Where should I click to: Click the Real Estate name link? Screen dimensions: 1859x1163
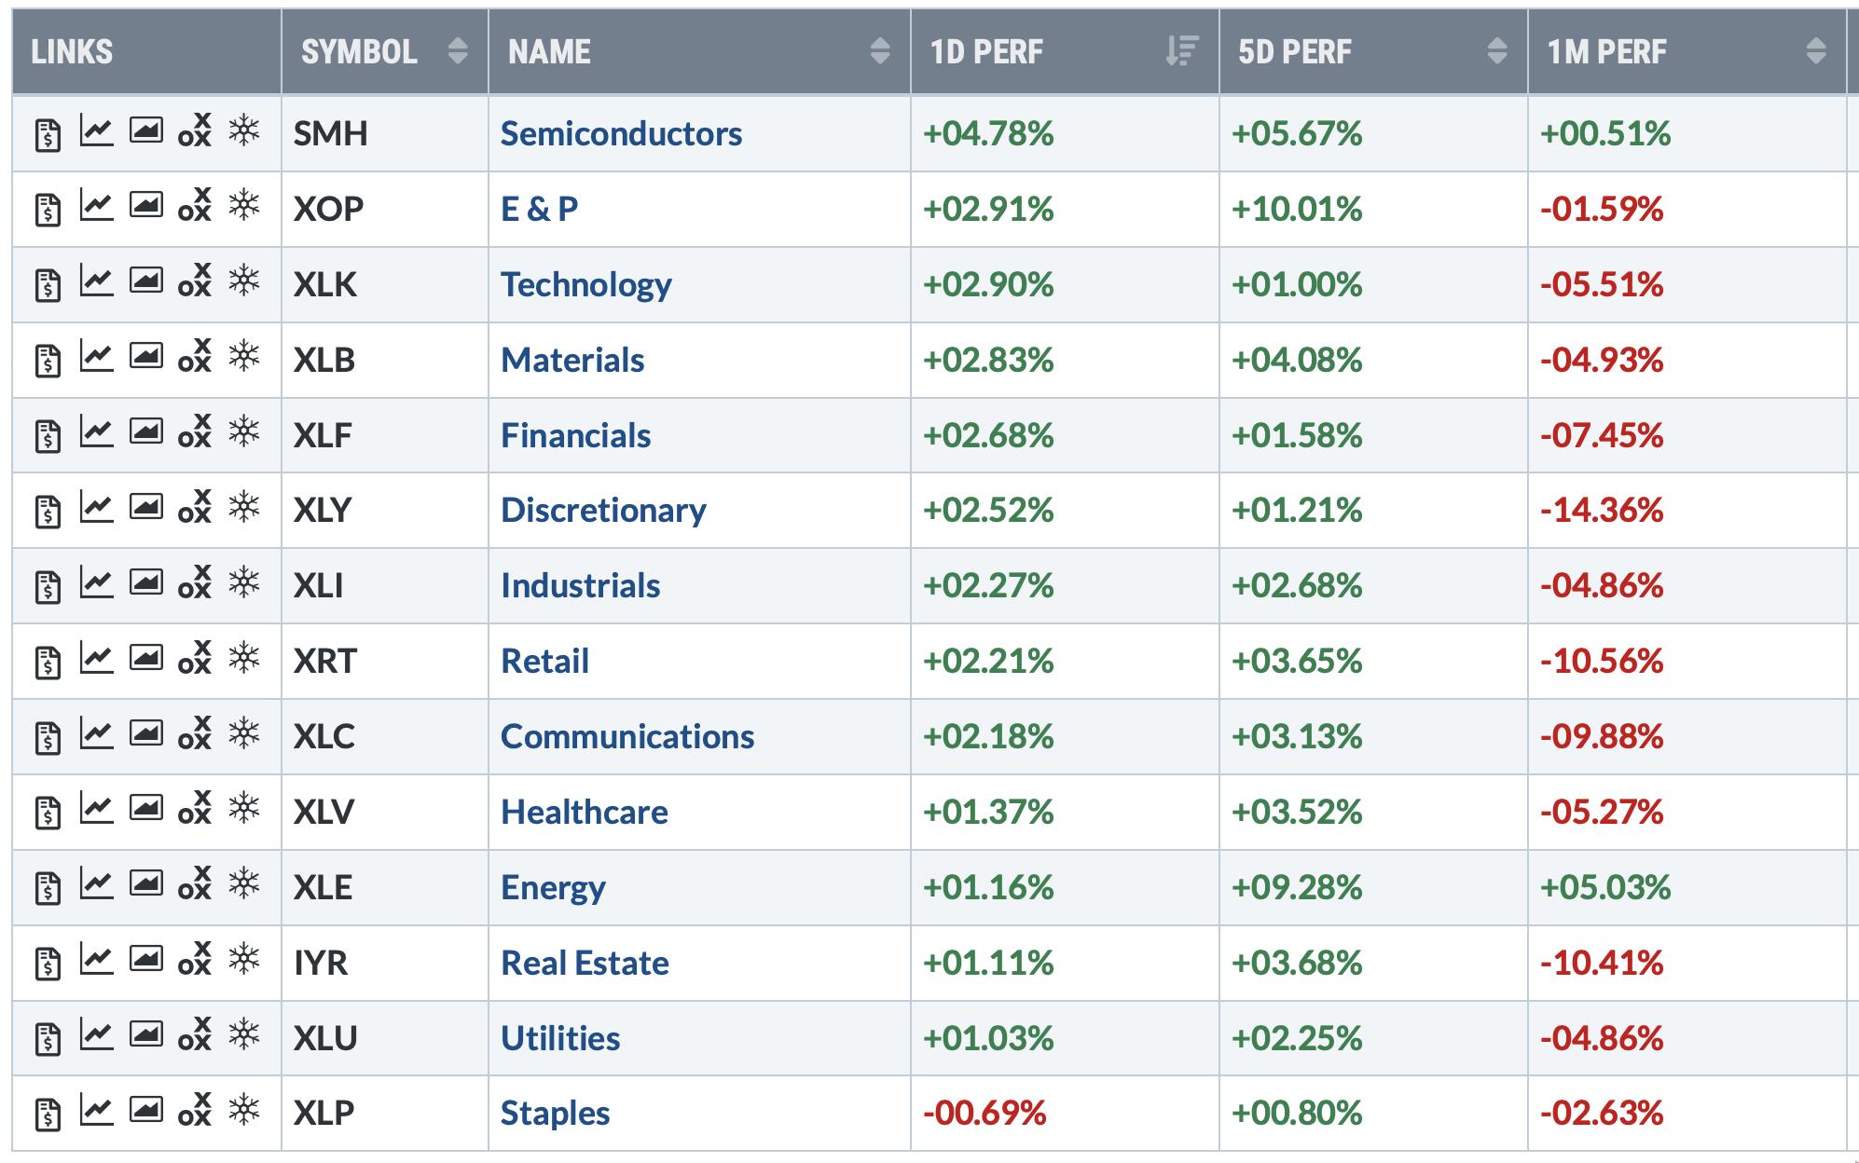[x=585, y=963]
